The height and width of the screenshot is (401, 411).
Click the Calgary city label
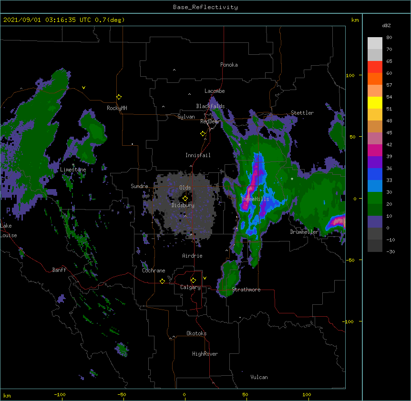point(190,287)
